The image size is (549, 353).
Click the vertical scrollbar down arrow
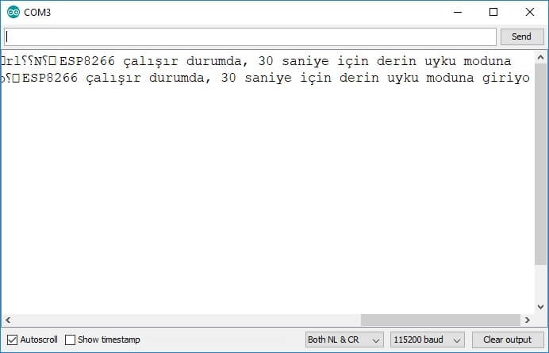(x=540, y=307)
